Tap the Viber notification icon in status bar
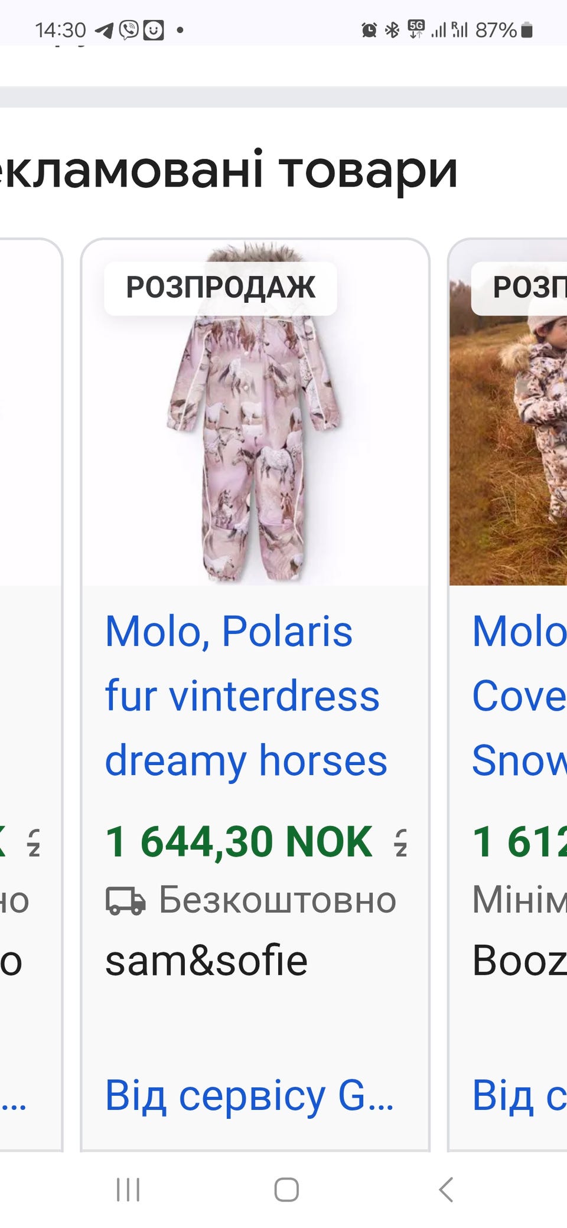The width and height of the screenshot is (567, 1228). coord(129,30)
